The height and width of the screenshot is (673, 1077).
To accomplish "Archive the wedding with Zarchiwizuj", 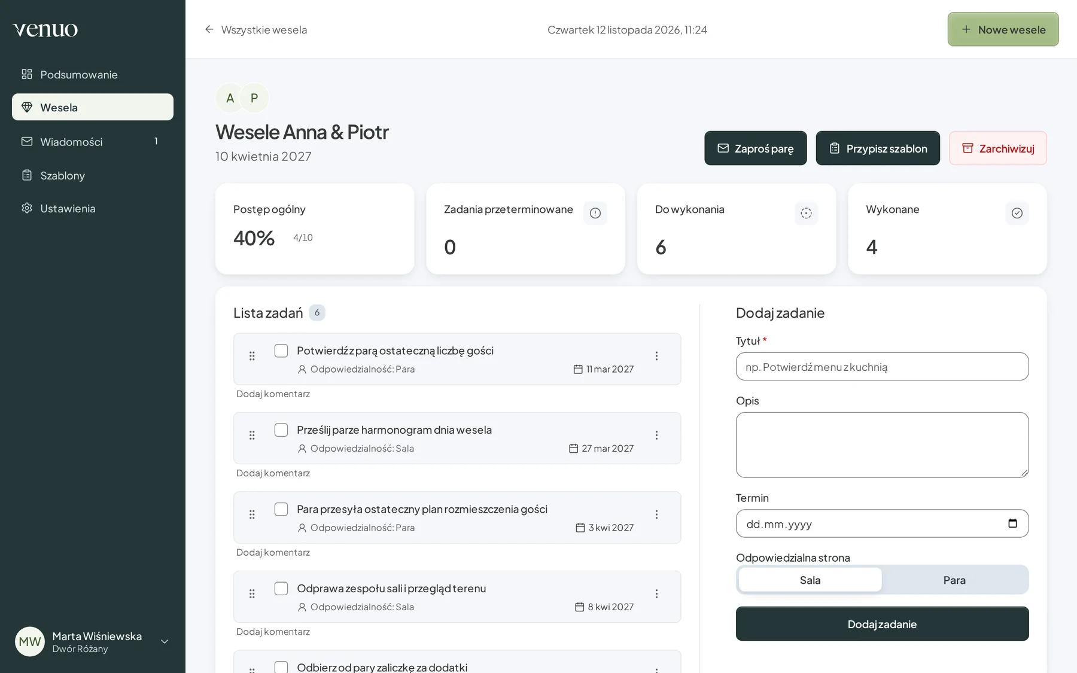I will point(998,148).
